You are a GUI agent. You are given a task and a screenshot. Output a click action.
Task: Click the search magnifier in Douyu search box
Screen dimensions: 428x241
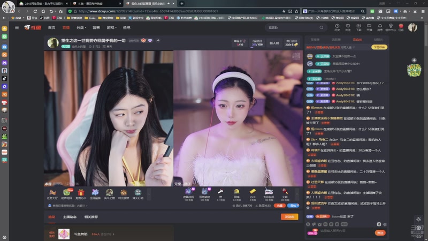point(322,27)
